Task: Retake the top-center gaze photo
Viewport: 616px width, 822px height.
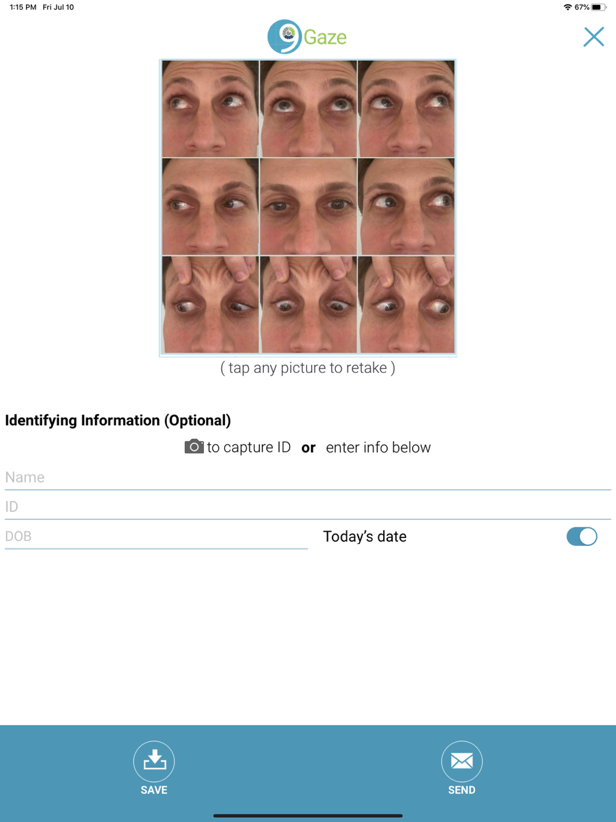Action: click(308, 108)
